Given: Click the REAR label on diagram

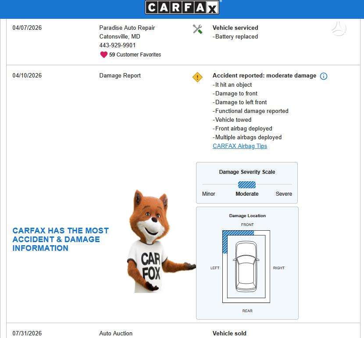Looking at the screenshot, I should point(247,311).
